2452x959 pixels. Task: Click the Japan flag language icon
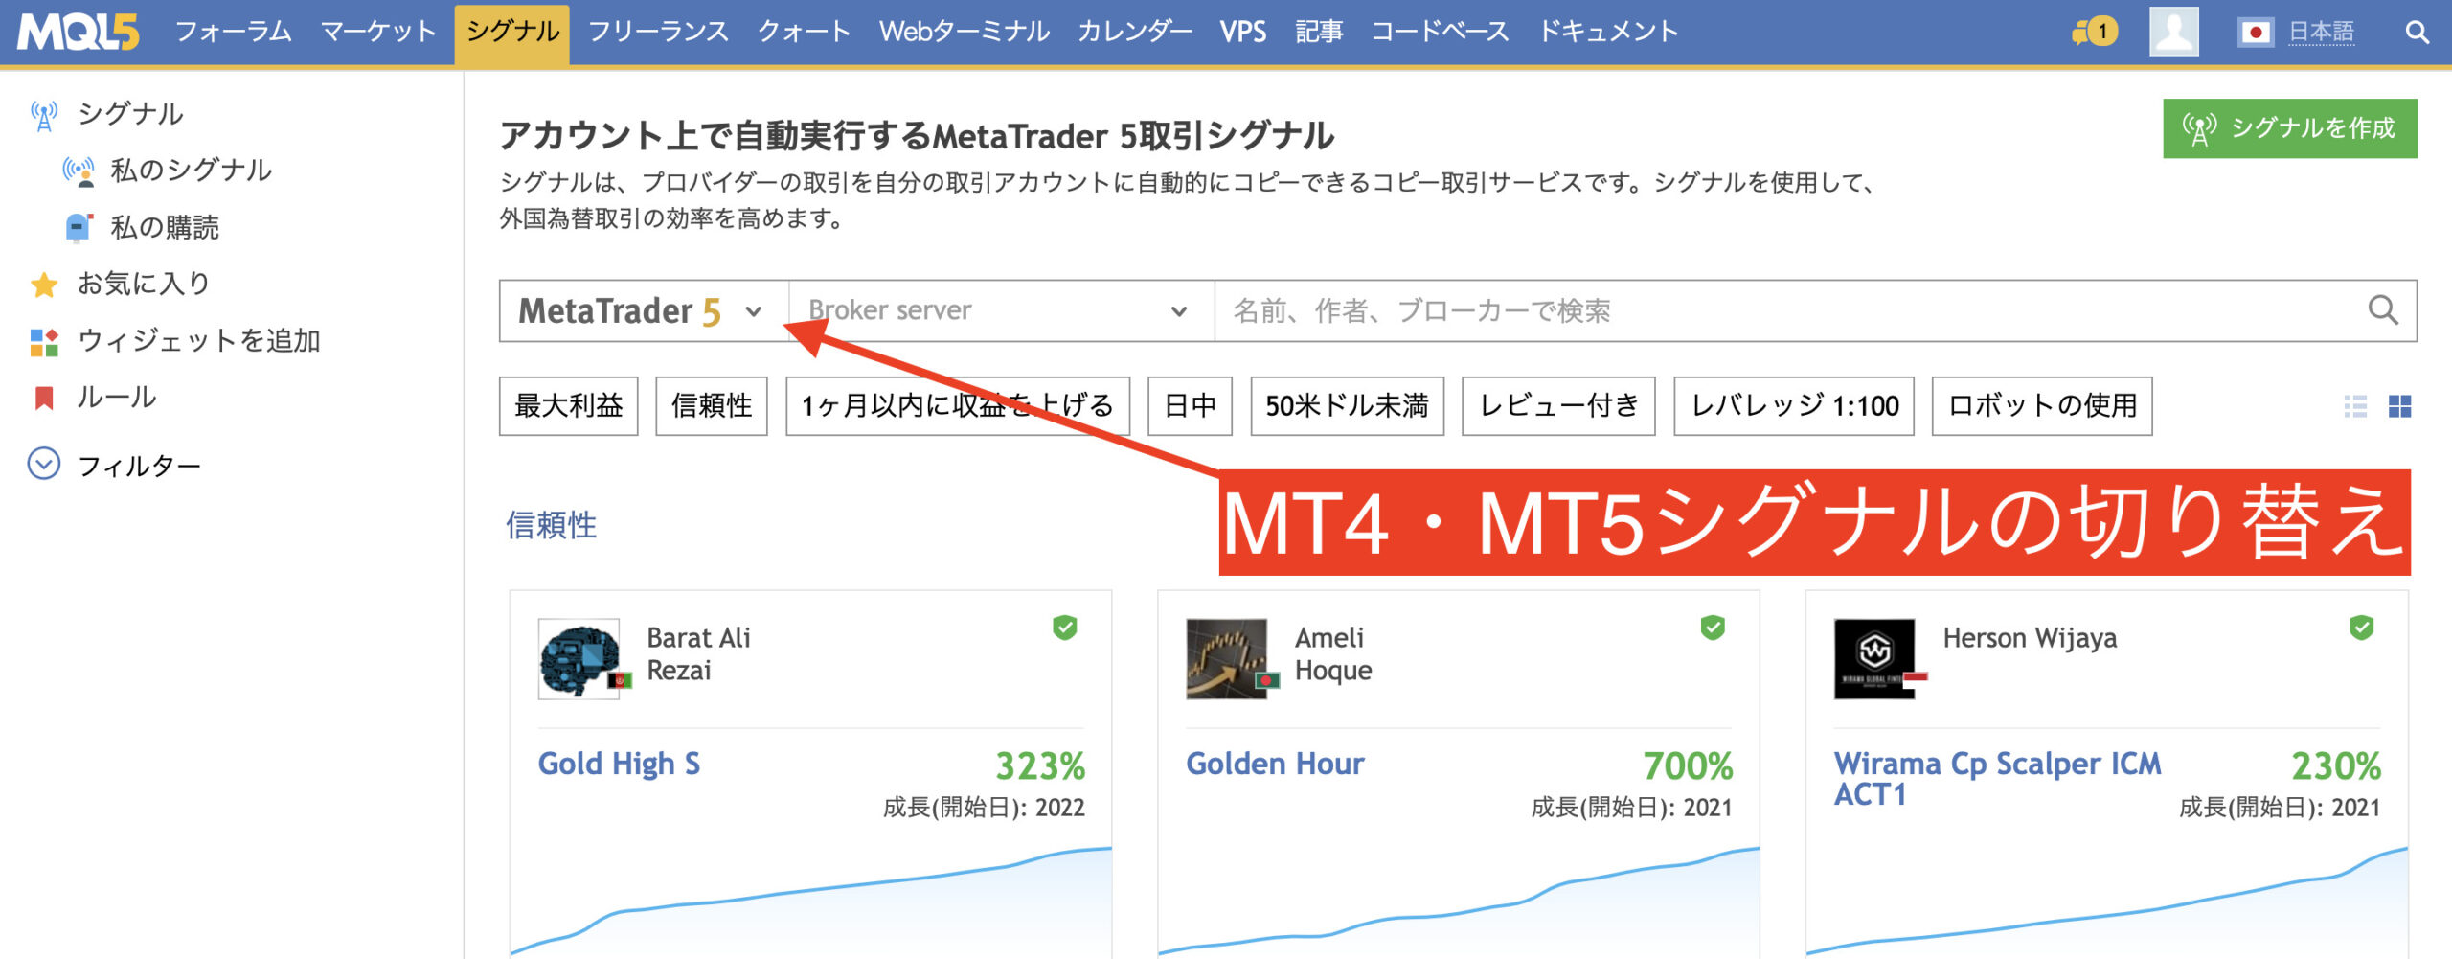[2256, 33]
